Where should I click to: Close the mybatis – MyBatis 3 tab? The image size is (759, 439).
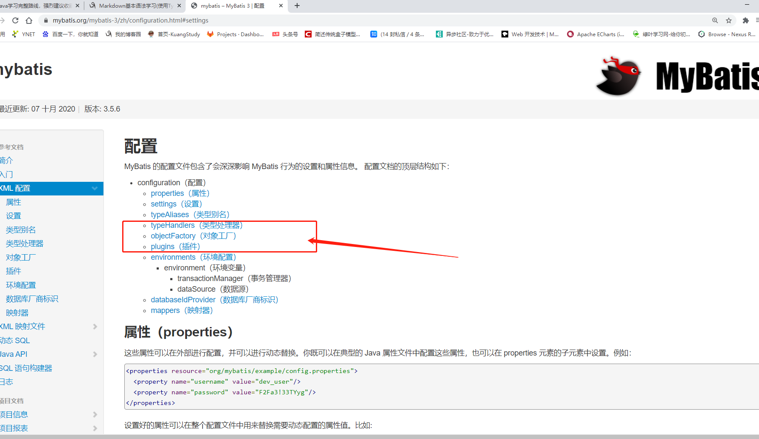[281, 6]
